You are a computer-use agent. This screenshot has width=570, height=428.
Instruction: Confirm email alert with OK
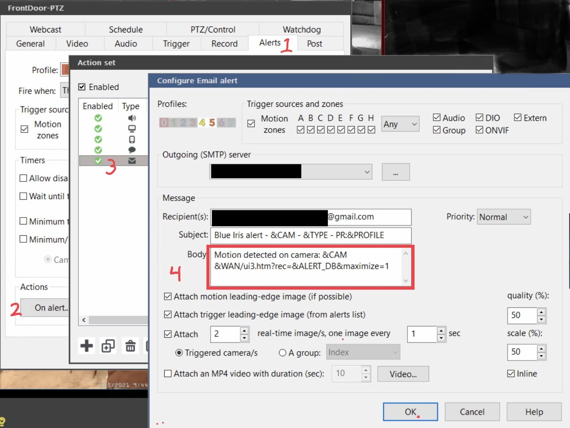[x=410, y=412]
